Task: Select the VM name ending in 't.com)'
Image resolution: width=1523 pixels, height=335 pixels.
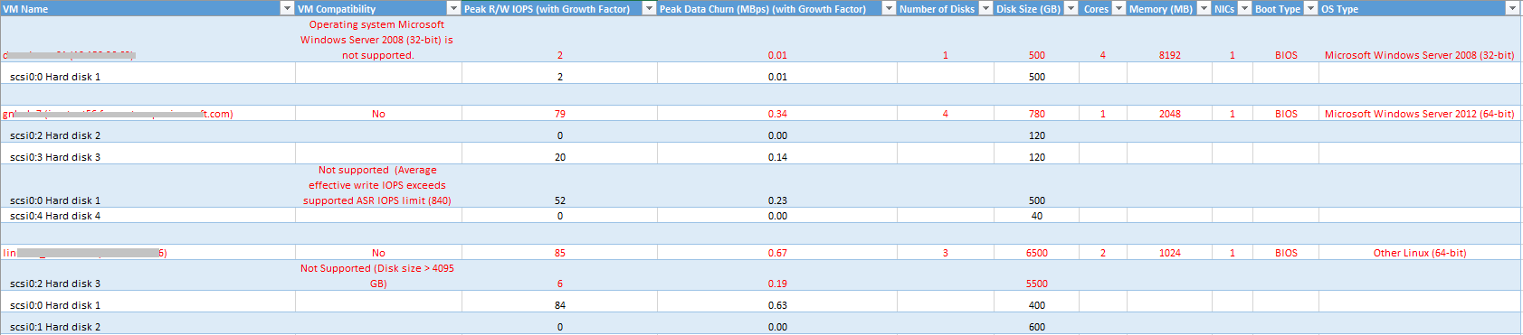Action: [118, 114]
